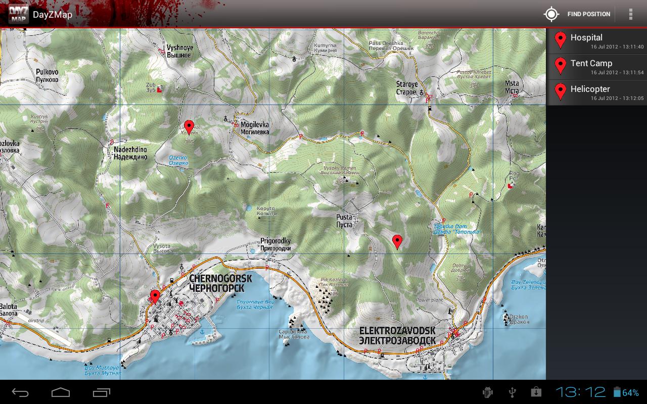Tap the Power plant label
Screen dimensions: 647x404
coord(429,300)
